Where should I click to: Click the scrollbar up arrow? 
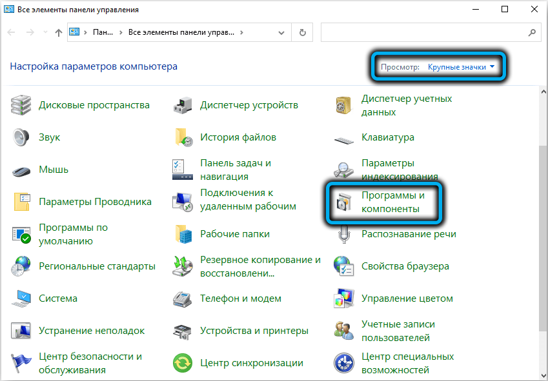click(544, 92)
